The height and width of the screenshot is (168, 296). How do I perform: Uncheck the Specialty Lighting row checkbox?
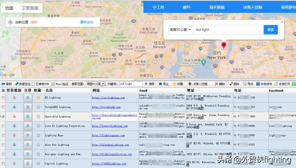tap(3, 117)
